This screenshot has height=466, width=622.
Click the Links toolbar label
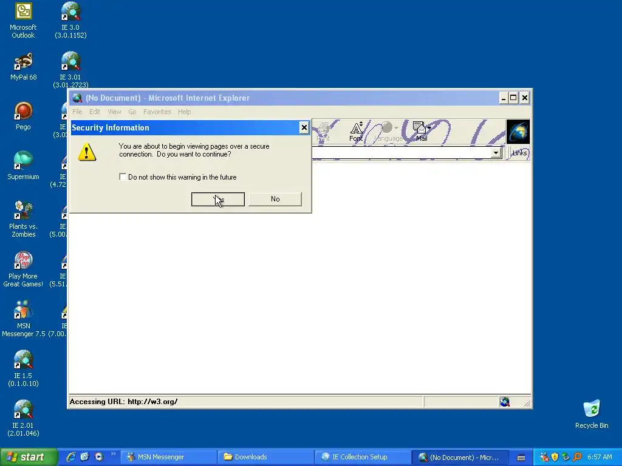(519, 153)
